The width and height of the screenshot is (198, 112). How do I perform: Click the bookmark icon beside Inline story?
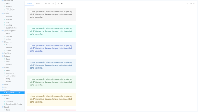[4, 62]
